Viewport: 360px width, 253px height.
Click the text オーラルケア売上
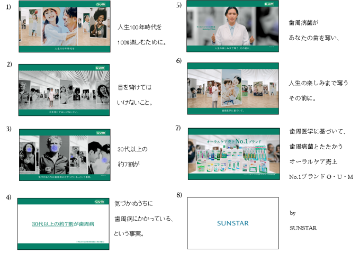click(x=313, y=161)
